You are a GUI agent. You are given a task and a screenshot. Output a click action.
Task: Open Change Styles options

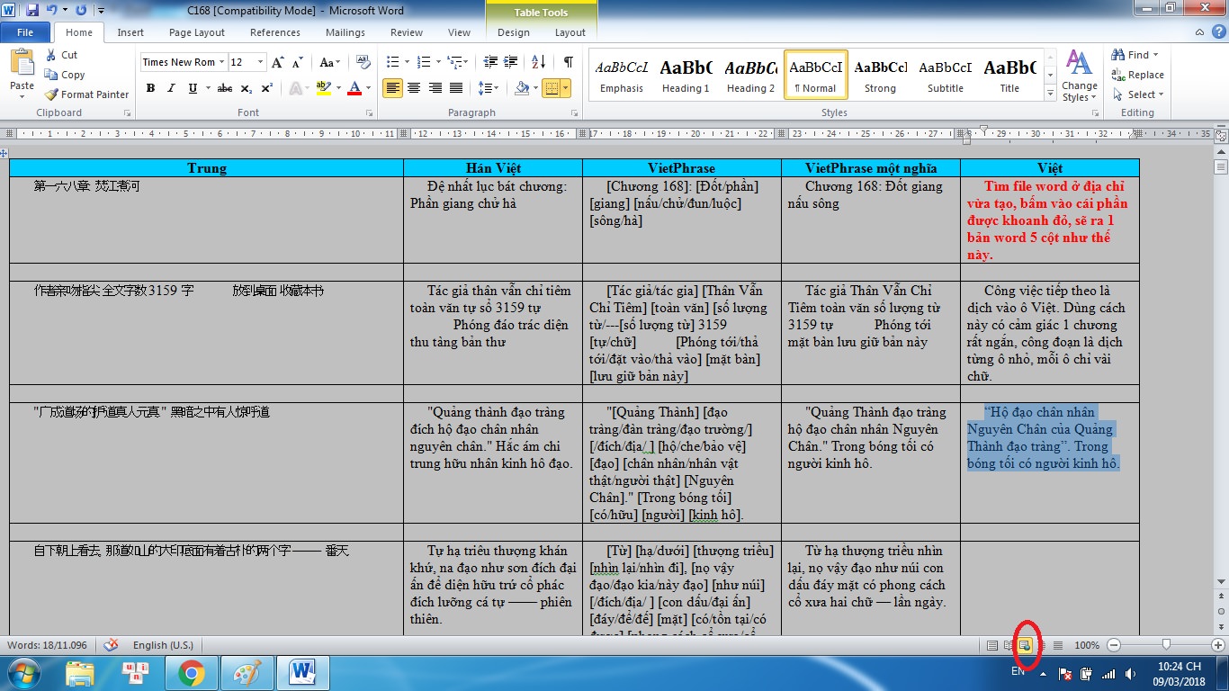tap(1079, 76)
